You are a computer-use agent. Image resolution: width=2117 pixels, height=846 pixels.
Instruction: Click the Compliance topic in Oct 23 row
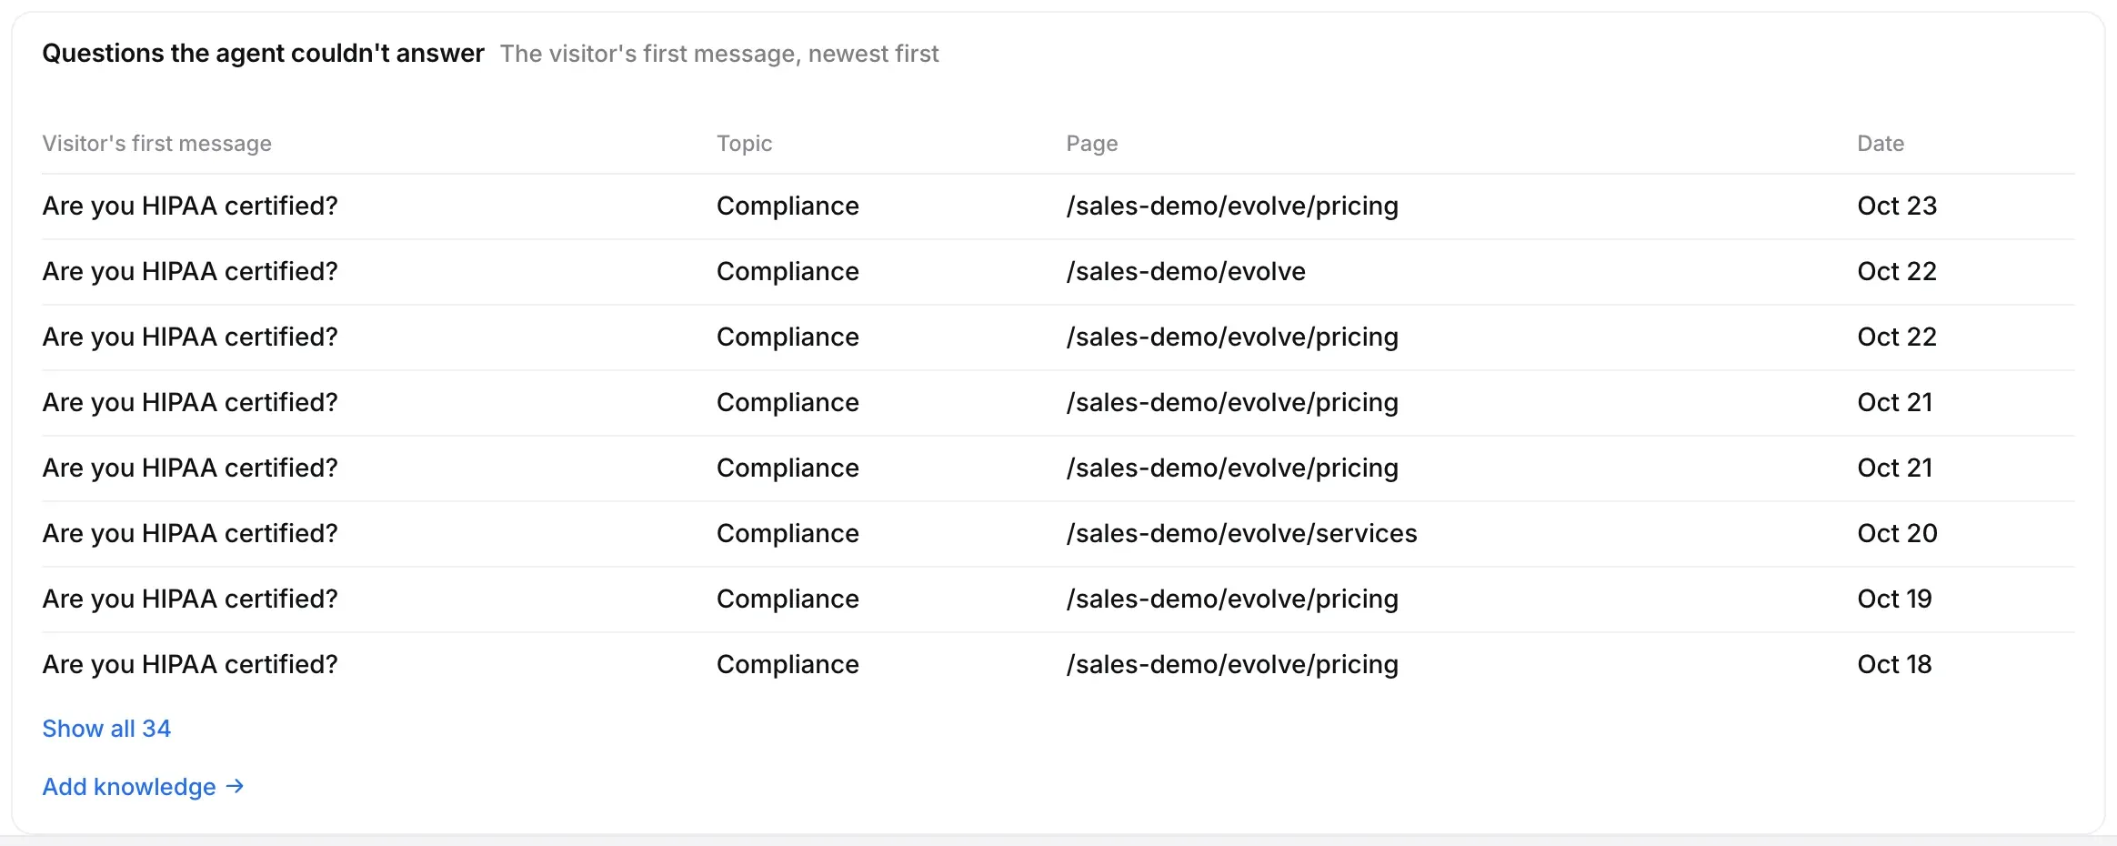[788, 206]
